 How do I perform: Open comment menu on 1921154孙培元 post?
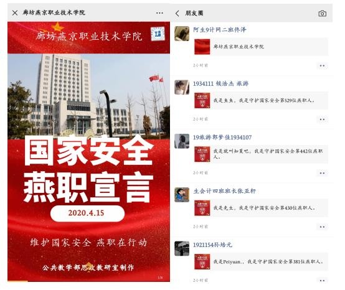pyautogui.click(x=322, y=281)
